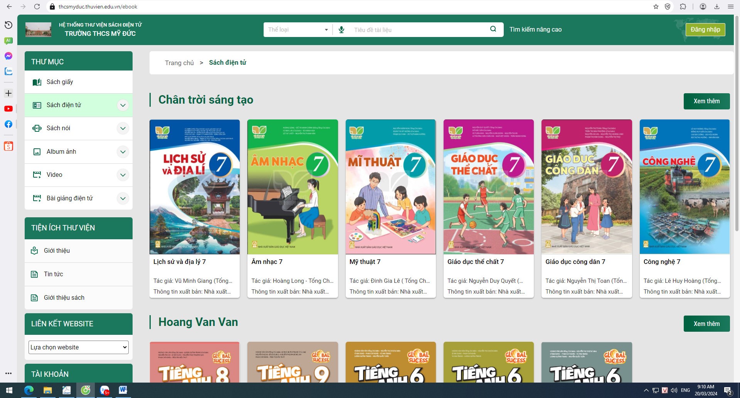Focus the Tiêu đề tài liệu search field
Viewport: 740px width, 398px height.
[x=418, y=30]
